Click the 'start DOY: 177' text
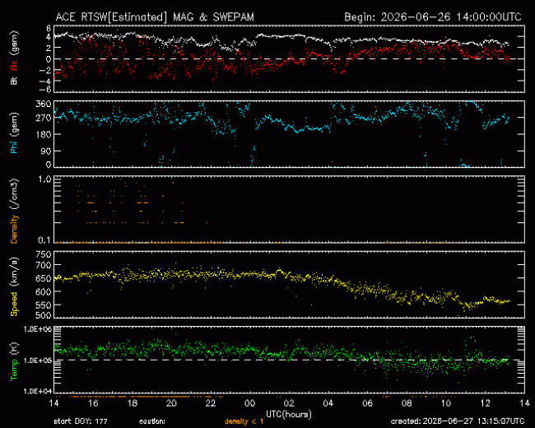The height and width of the screenshot is (428, 535). (x=81, y=421)
